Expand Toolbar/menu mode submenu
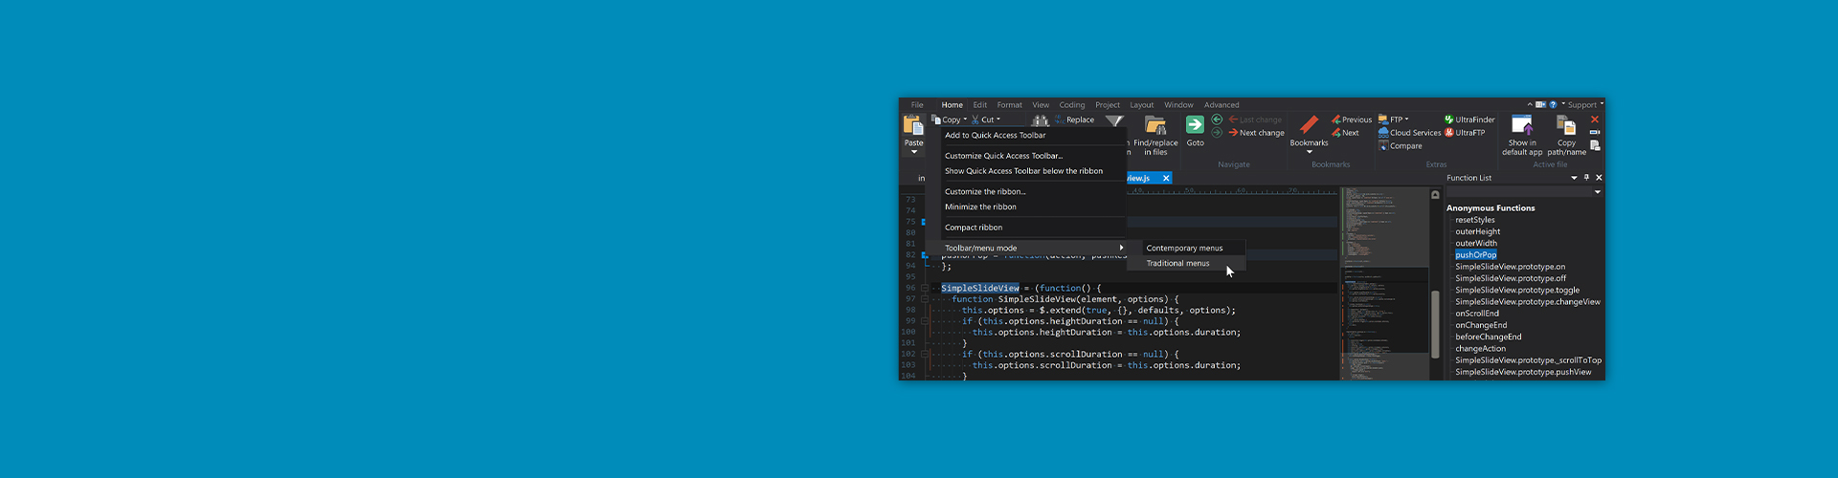This screenshot has height=478, width=1838. click(x=1034, y=248)
